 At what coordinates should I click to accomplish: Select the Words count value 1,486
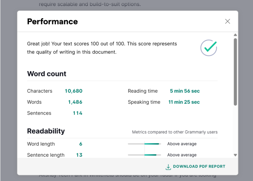(75, 102)
